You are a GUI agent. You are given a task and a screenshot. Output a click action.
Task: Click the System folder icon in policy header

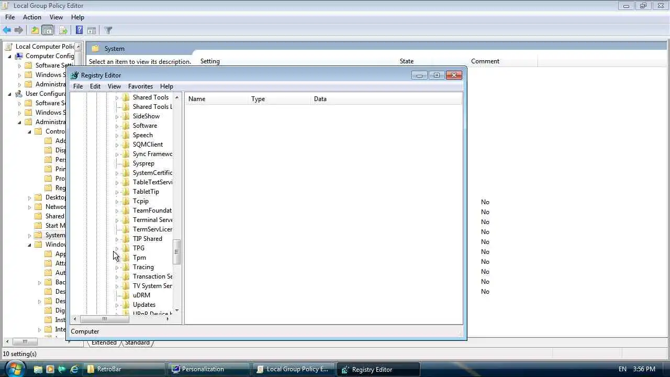click(95, 49)
